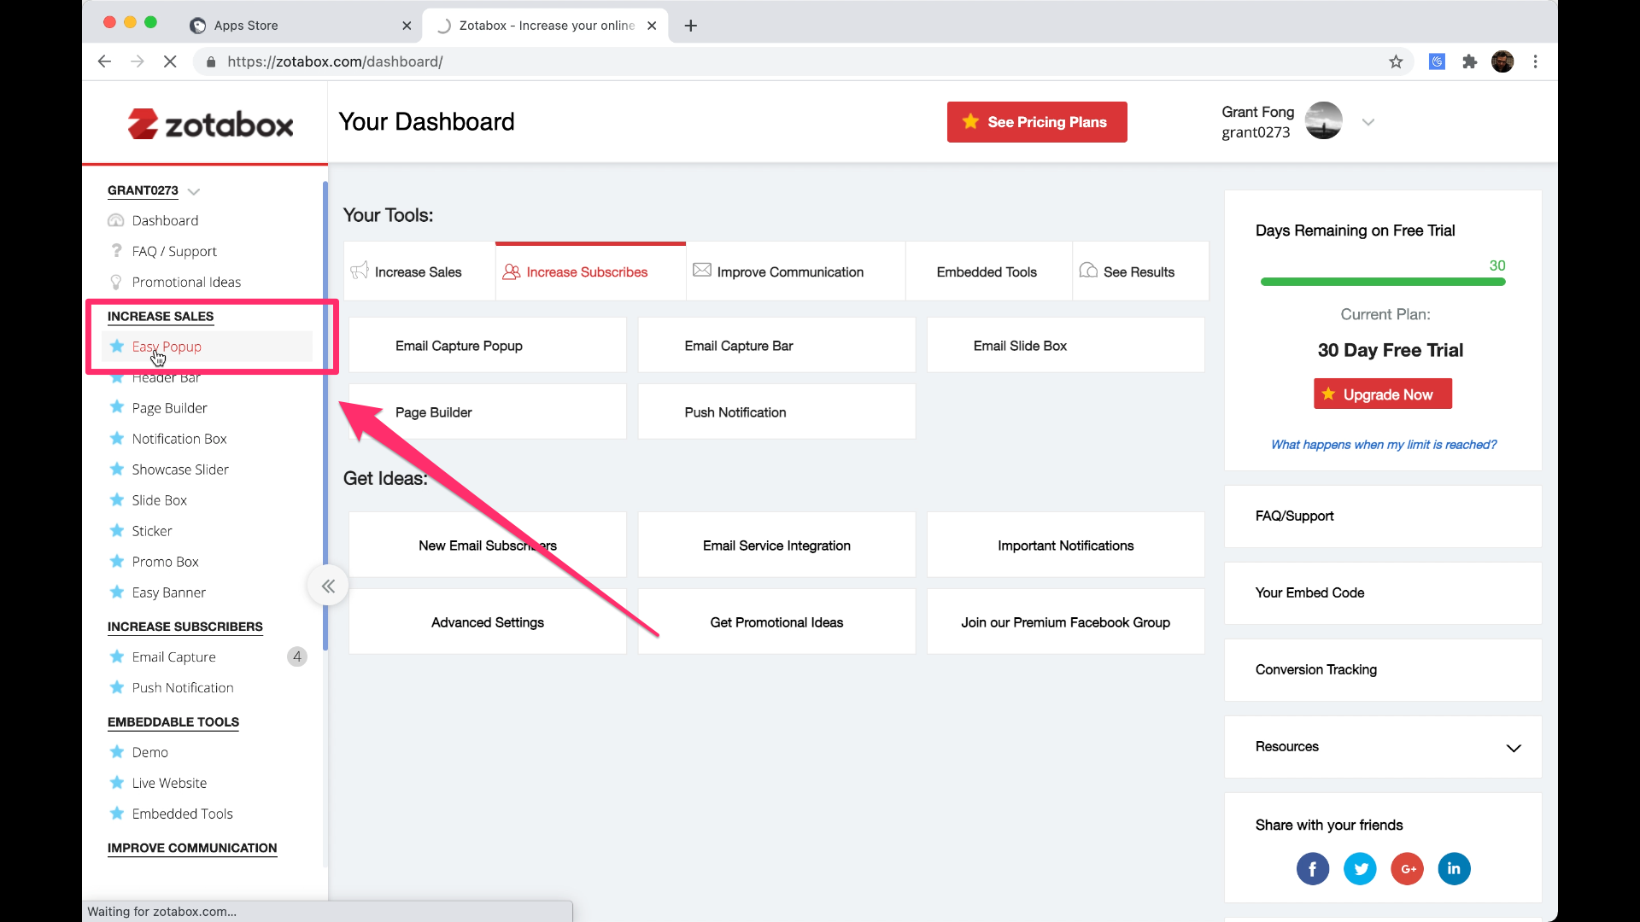Screen dimensions: 1640x922
Task: Click See Pricing Plans button
Action: 1037,122
